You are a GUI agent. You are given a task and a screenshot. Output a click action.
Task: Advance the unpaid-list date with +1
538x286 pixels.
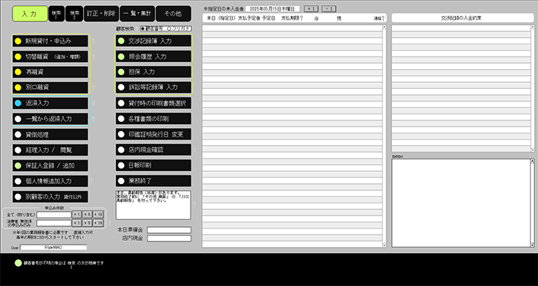click(311, 9)
